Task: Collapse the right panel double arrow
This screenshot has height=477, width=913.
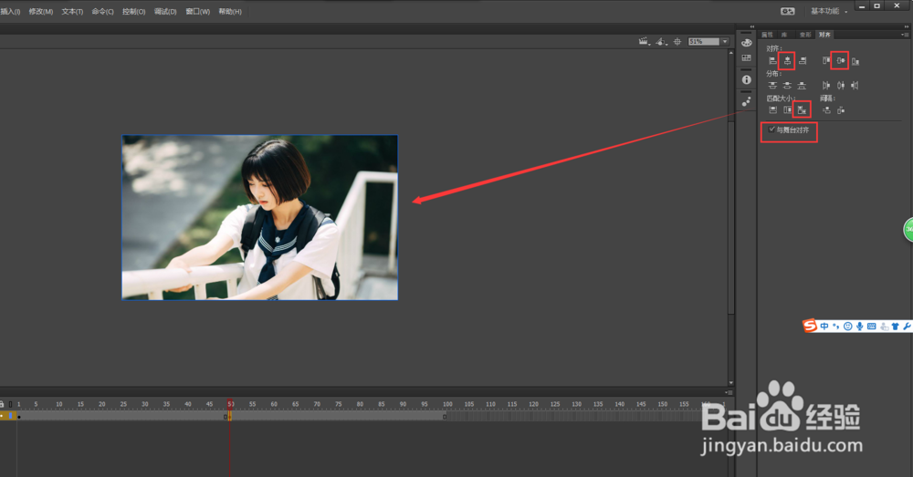Action: [x=906, y=26]
